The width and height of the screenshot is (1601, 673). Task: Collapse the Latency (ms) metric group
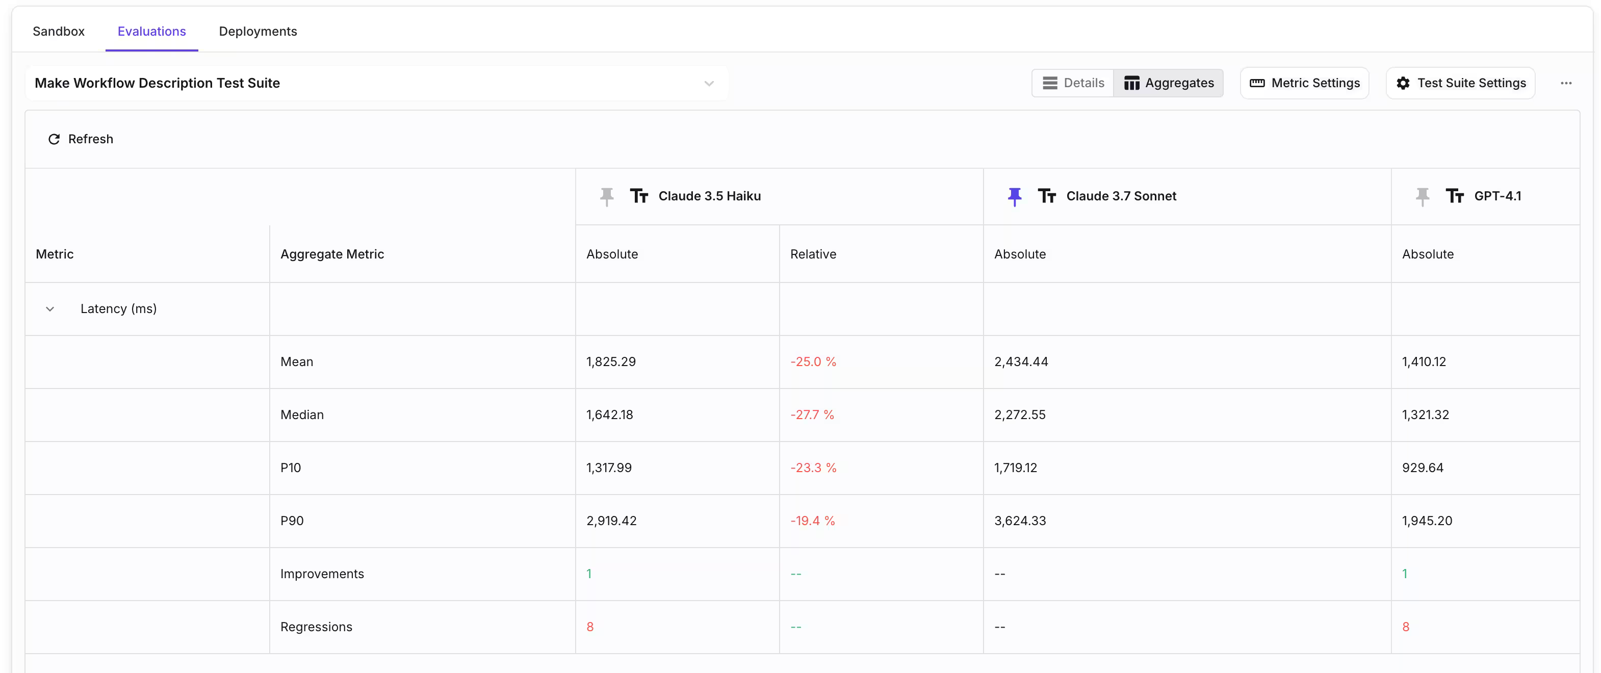50,309
